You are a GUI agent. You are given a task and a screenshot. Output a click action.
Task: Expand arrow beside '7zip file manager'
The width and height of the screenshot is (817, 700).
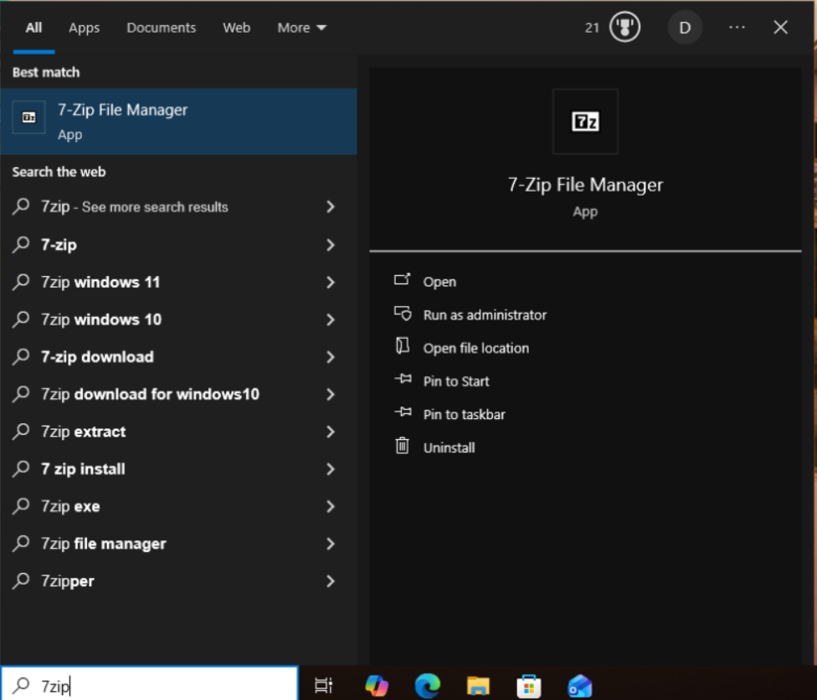(331, 544)
